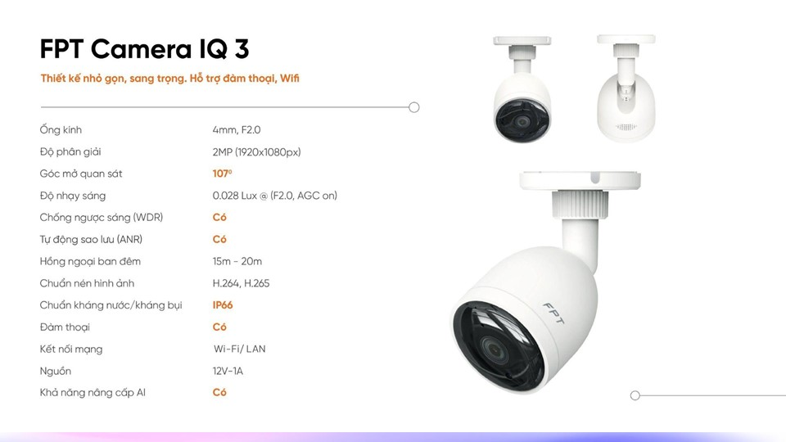Click the Ống kính specification label

point(61,130)
